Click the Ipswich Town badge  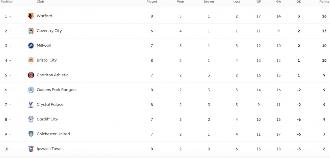click(31, 149)
